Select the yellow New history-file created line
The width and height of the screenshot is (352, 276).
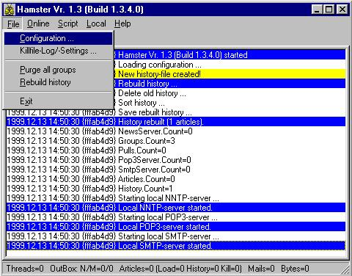[230, 74]
